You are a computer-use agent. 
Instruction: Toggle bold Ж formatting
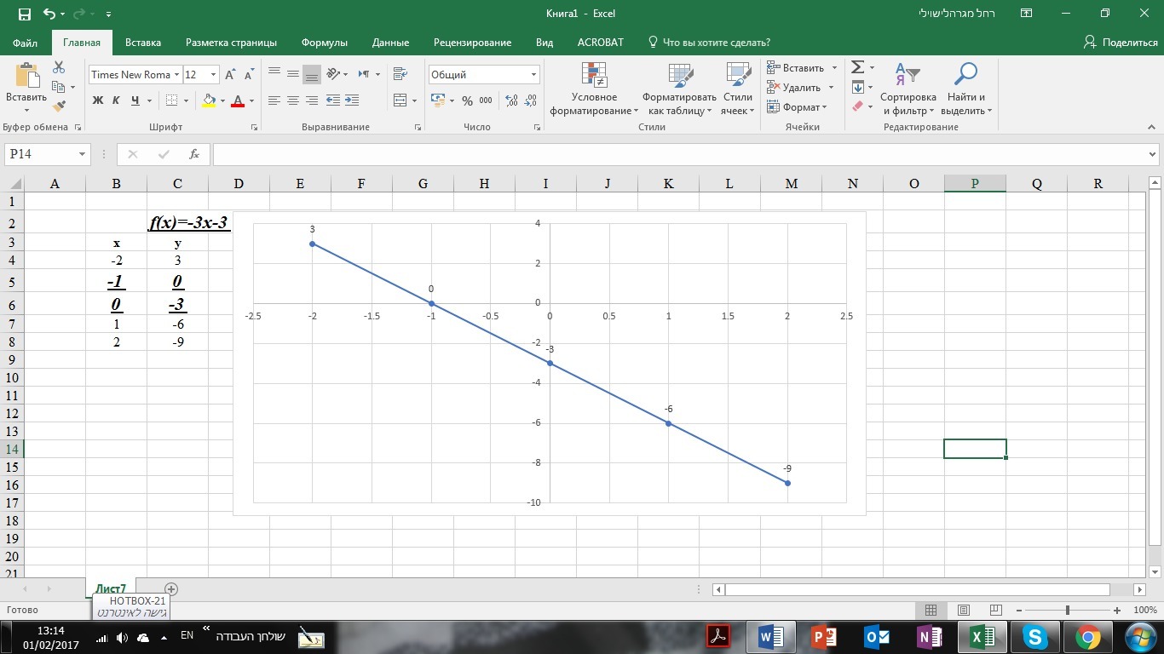pyautogui.click(x=98, y=100)
